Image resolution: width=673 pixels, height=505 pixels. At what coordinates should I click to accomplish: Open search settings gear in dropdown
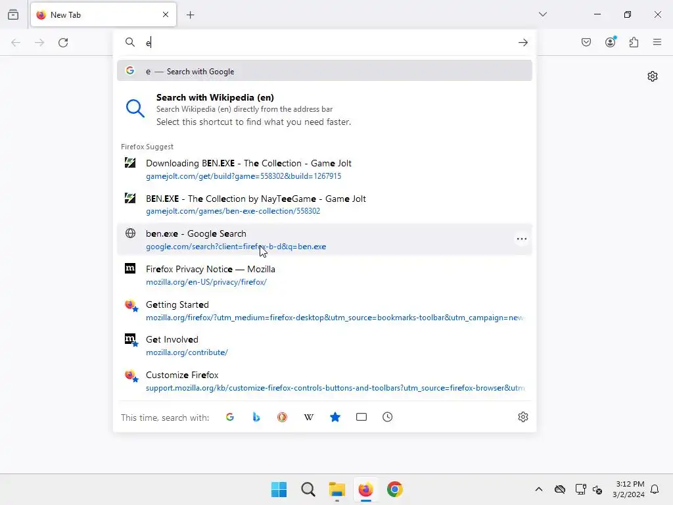522,417
